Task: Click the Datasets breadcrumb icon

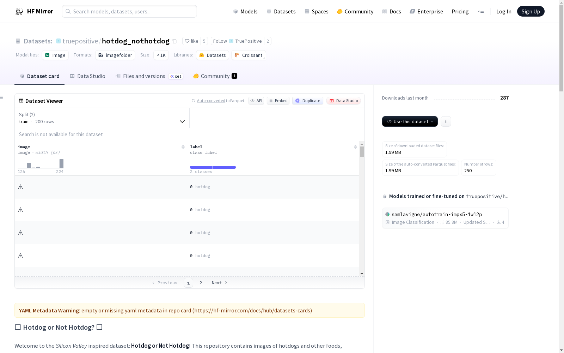Action: pyautogui.click(x=18, y=41)
